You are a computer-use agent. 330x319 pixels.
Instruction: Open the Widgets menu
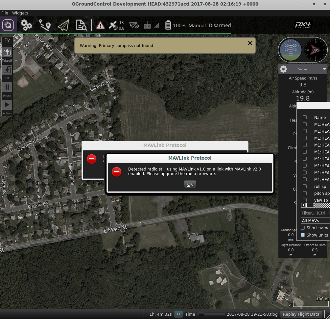(x=20, y=13)
